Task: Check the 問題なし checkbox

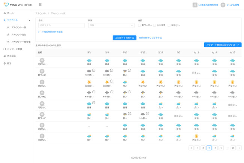Action: [169, 25]
